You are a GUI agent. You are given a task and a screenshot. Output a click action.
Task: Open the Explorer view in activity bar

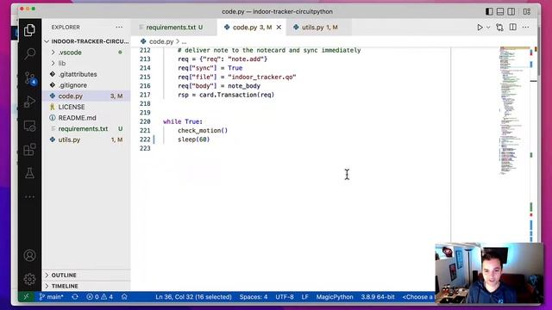[29, 30]
